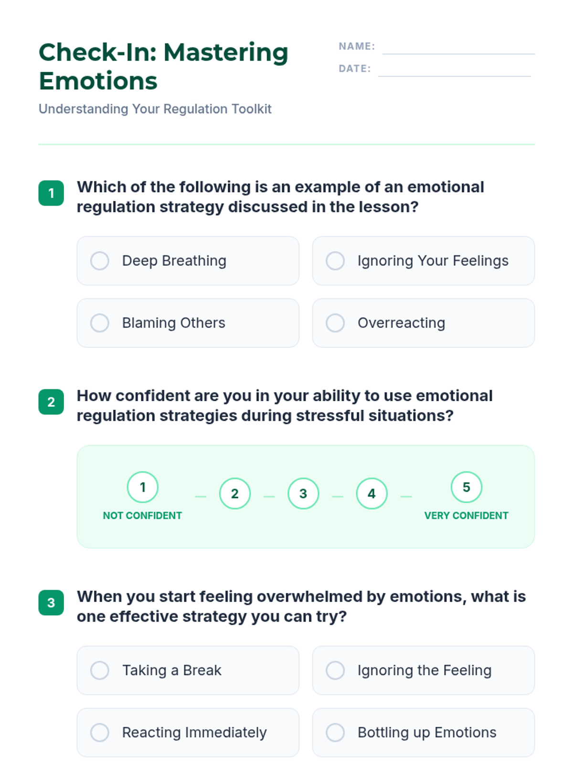Choose confidence level 2

tap(235, 493)
